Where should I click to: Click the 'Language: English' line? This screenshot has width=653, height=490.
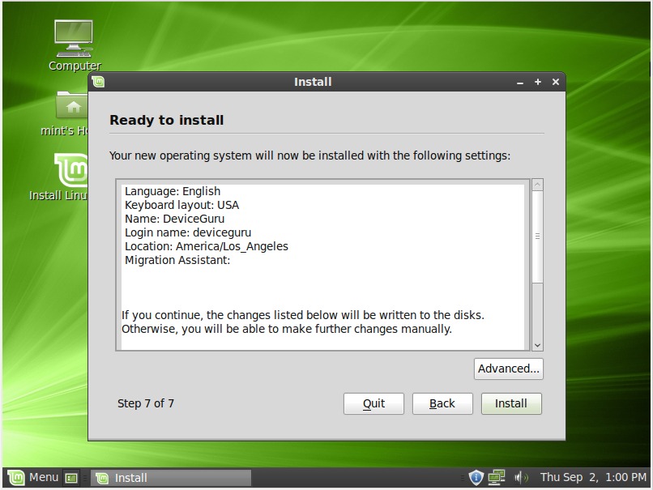(x=173, y=191)
